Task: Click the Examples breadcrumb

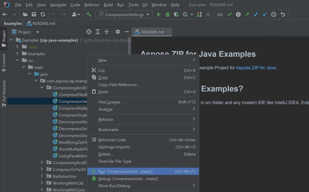Action: pos(13,23)
